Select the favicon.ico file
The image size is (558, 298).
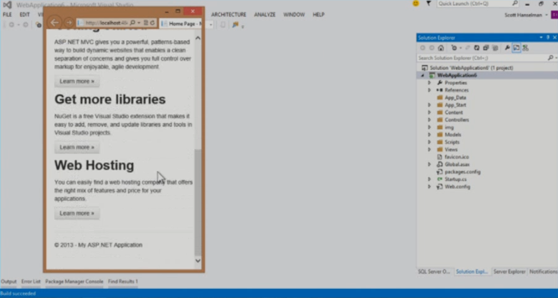pyautogui.click(x=457, y=157)
